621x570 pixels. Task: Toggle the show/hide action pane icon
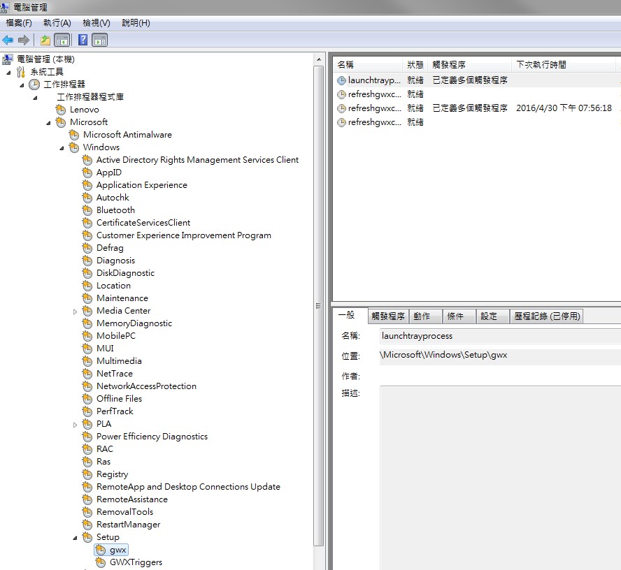coord(99,40)
